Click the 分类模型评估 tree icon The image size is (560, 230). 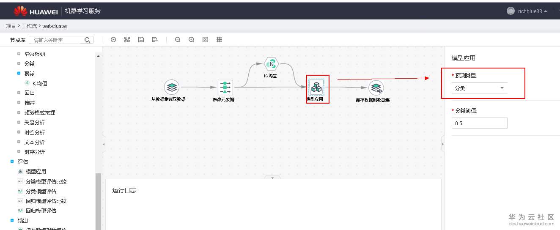click(20, 191)
